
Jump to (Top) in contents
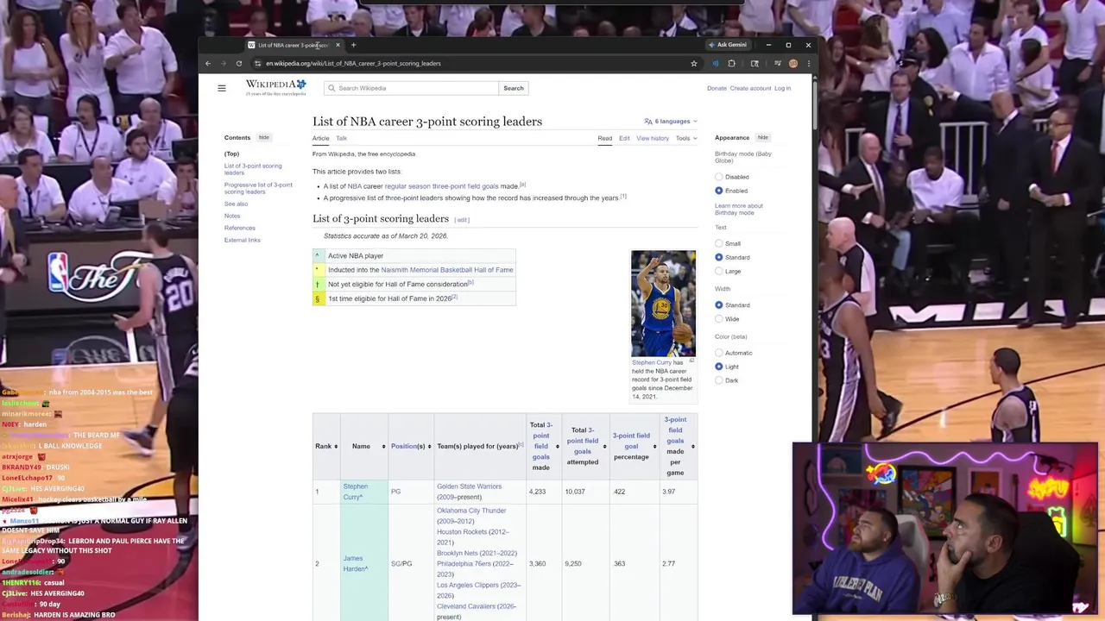click(231, 154)
